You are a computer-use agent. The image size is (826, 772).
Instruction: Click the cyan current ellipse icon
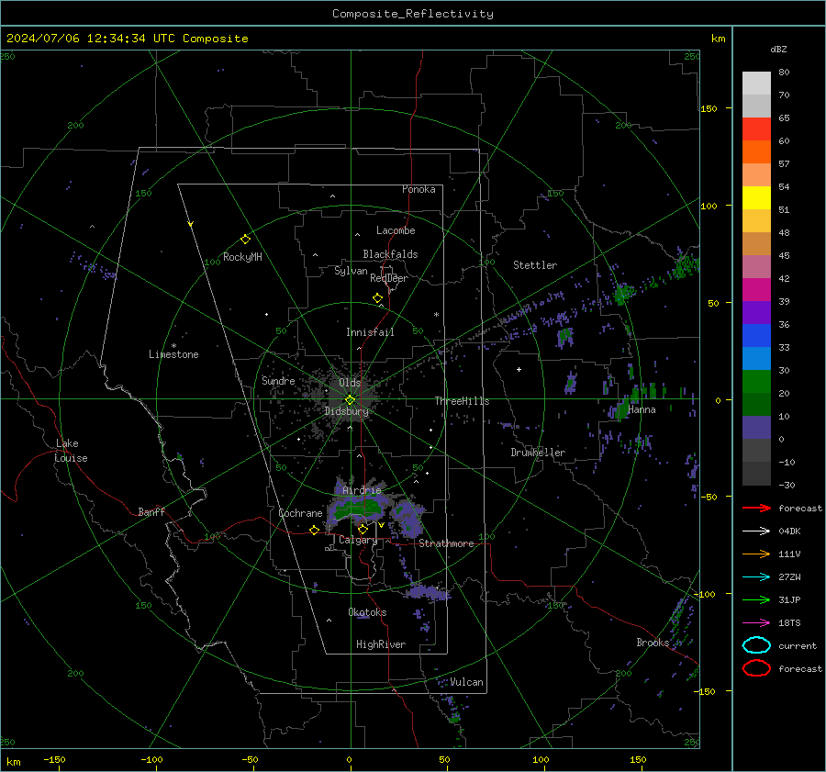coord(756,645)
